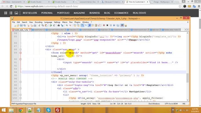Open the Chrome menu hamburger button

[x=199, y=6]
